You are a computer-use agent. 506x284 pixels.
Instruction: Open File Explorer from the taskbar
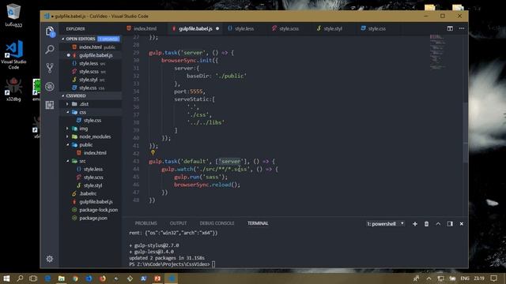click(x=62, y=278)
